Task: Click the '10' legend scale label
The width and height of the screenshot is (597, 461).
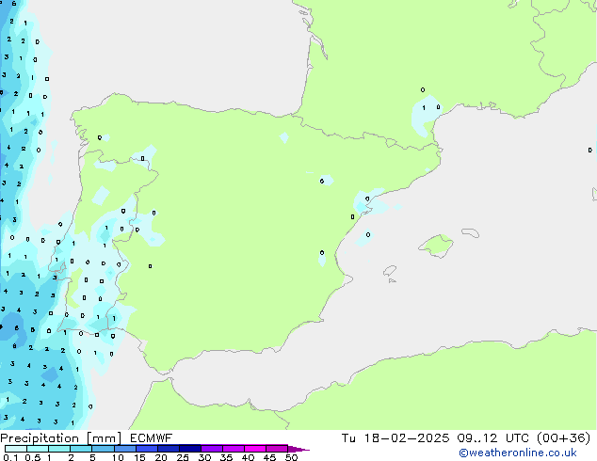Action: click(118, 457)
